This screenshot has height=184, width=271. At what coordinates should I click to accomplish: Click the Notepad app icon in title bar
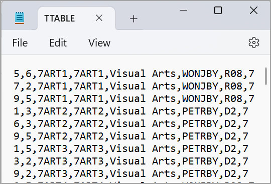click(20, 17)
